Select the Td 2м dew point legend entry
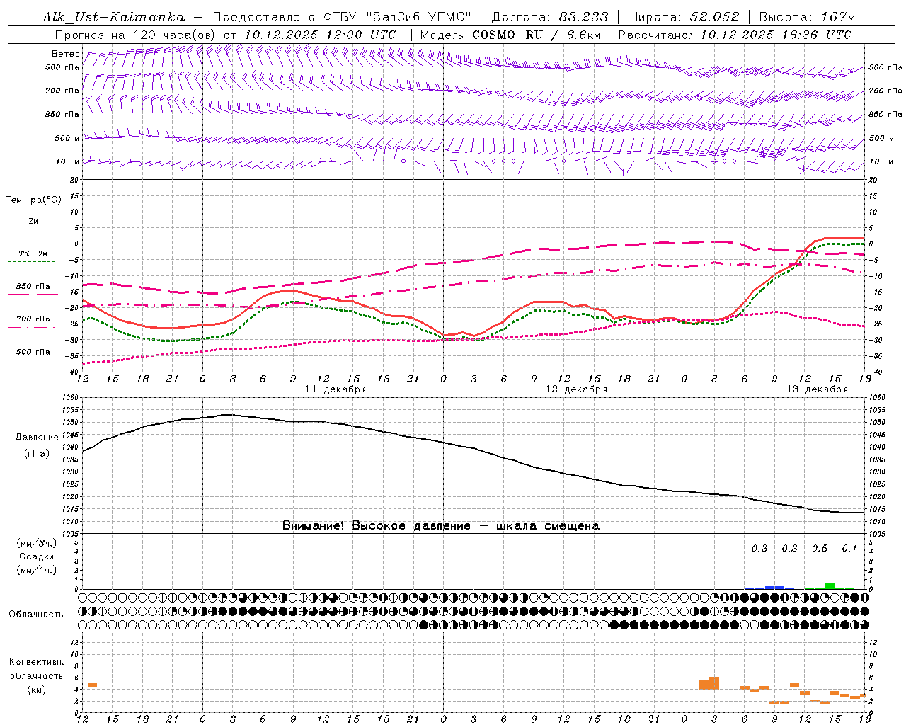Screen dimensions: 906x725 point(33,256)
